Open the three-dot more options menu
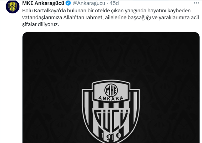 pos(196,3)
